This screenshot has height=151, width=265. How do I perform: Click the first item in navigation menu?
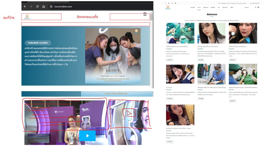[192, 8]
